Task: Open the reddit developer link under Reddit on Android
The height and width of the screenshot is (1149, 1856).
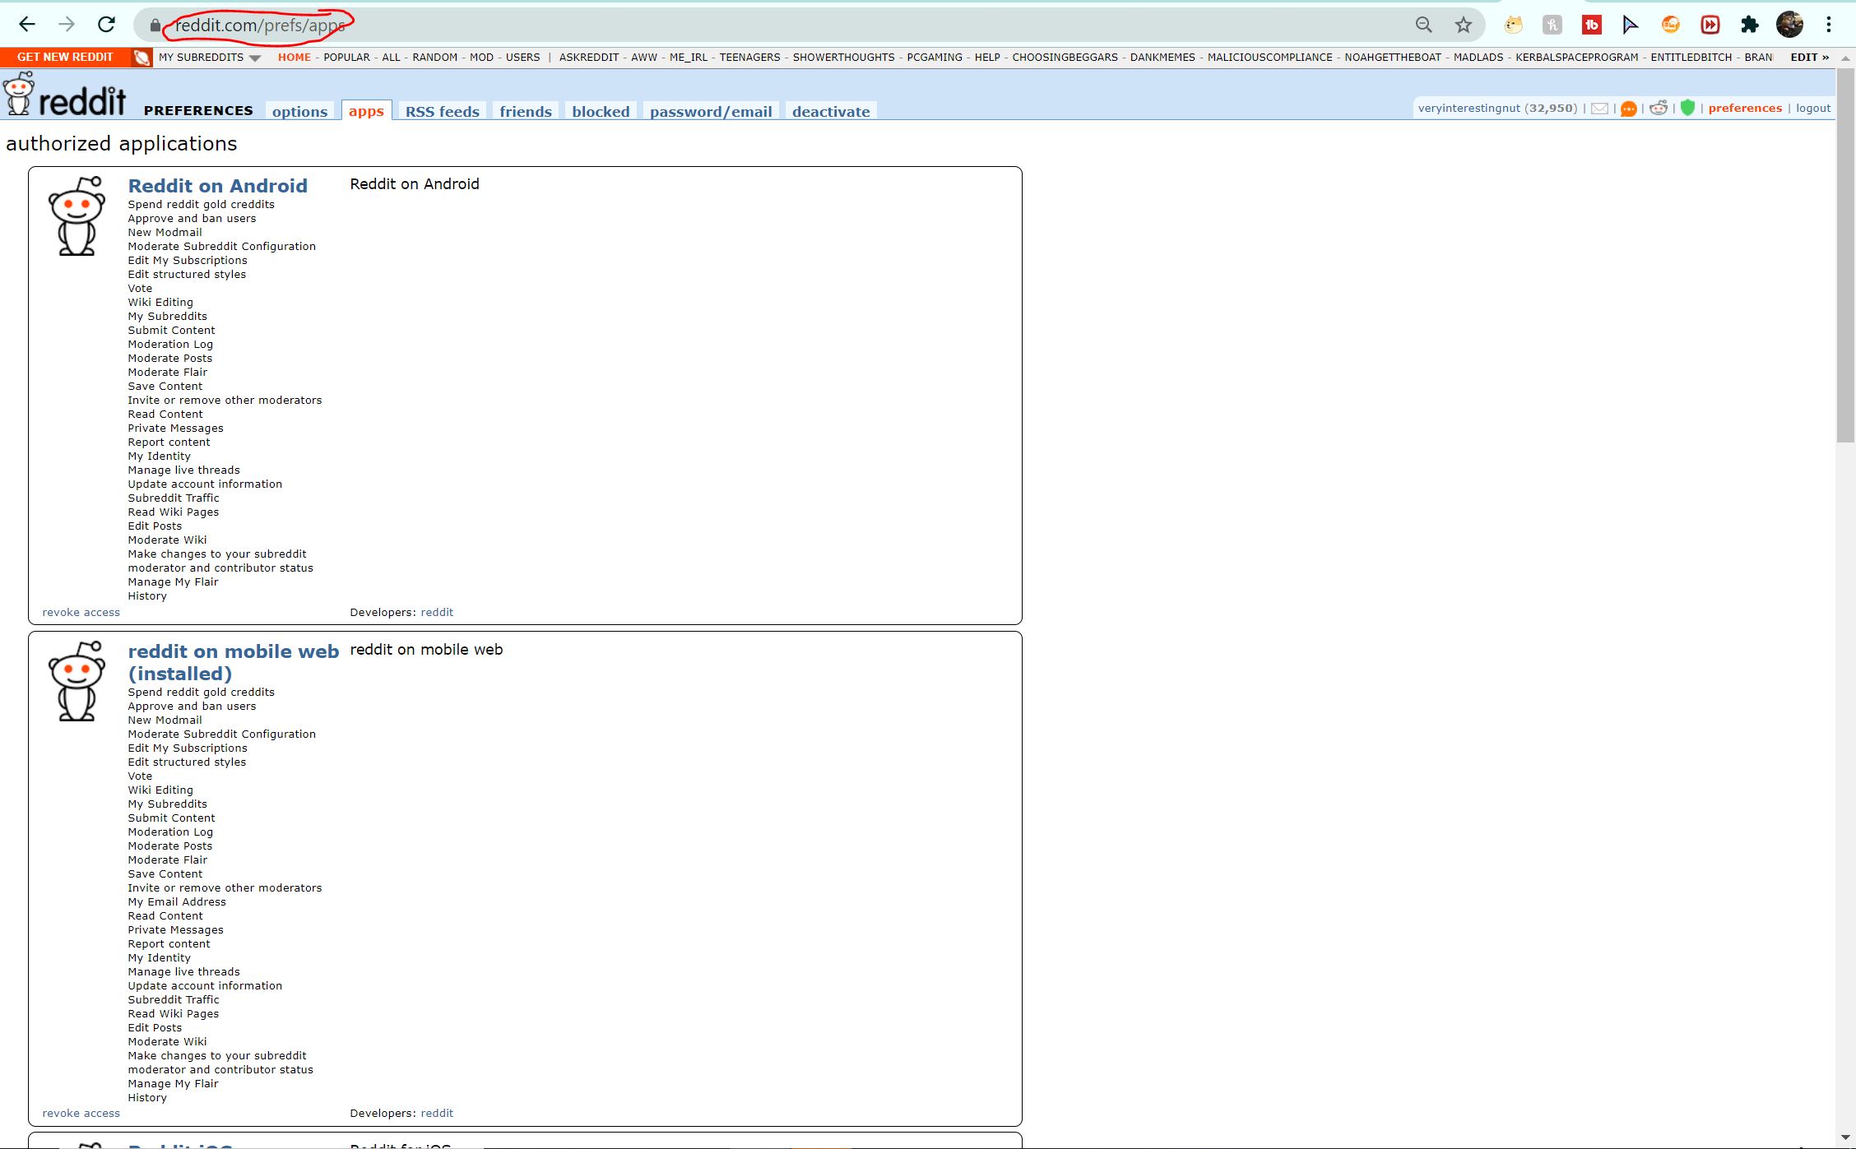Action: tap(437, 613)
